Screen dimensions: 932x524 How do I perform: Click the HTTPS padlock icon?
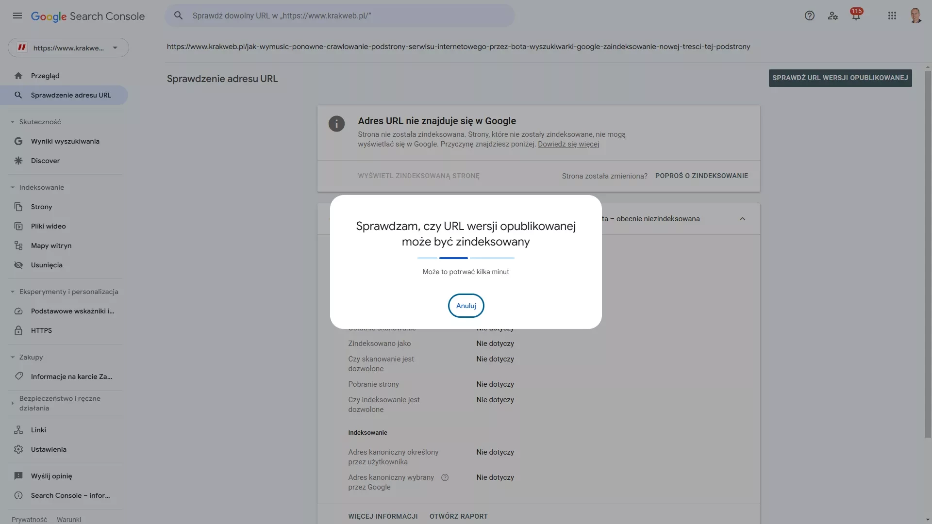pyautogui.click(x=18, y=330)
